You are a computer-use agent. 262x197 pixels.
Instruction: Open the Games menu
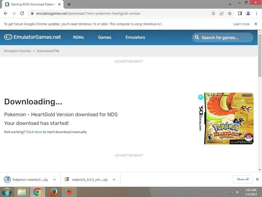pyautogui.click(x=105, y=37)
